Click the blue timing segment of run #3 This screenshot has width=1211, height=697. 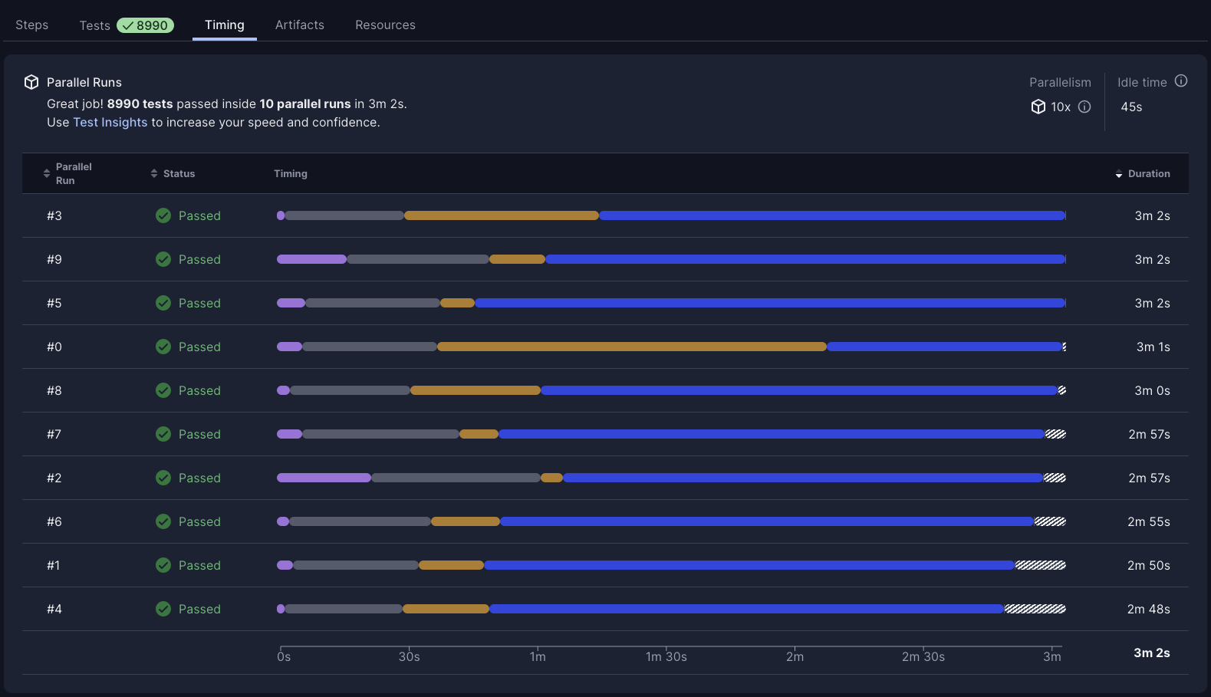click(x=832, y=215)
